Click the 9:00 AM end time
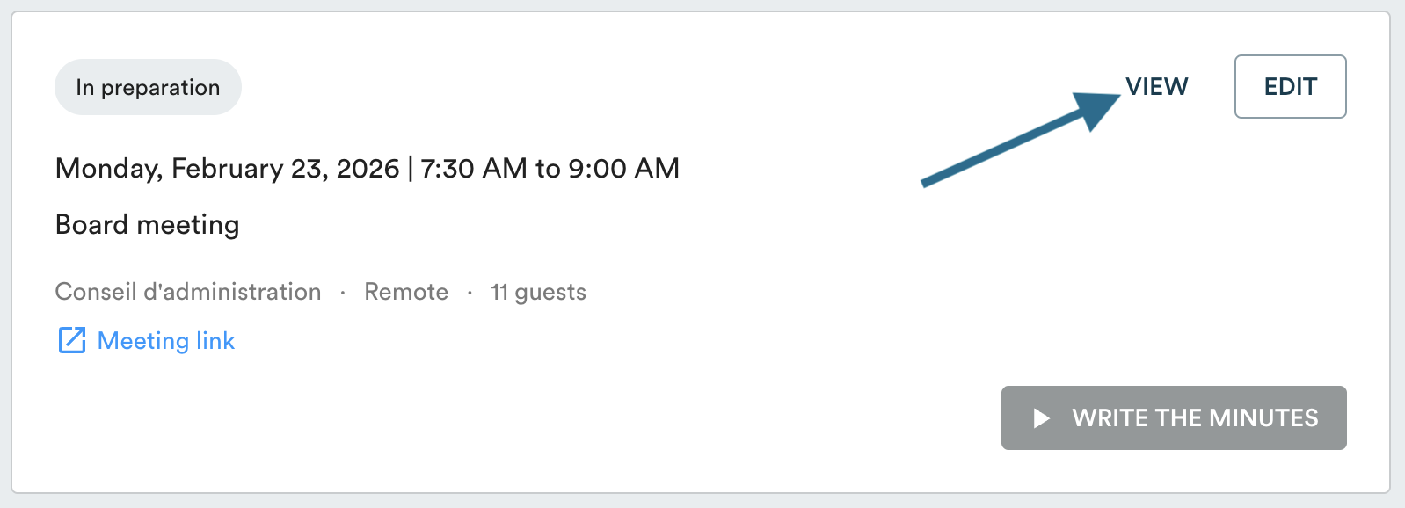 click(623, 168)
